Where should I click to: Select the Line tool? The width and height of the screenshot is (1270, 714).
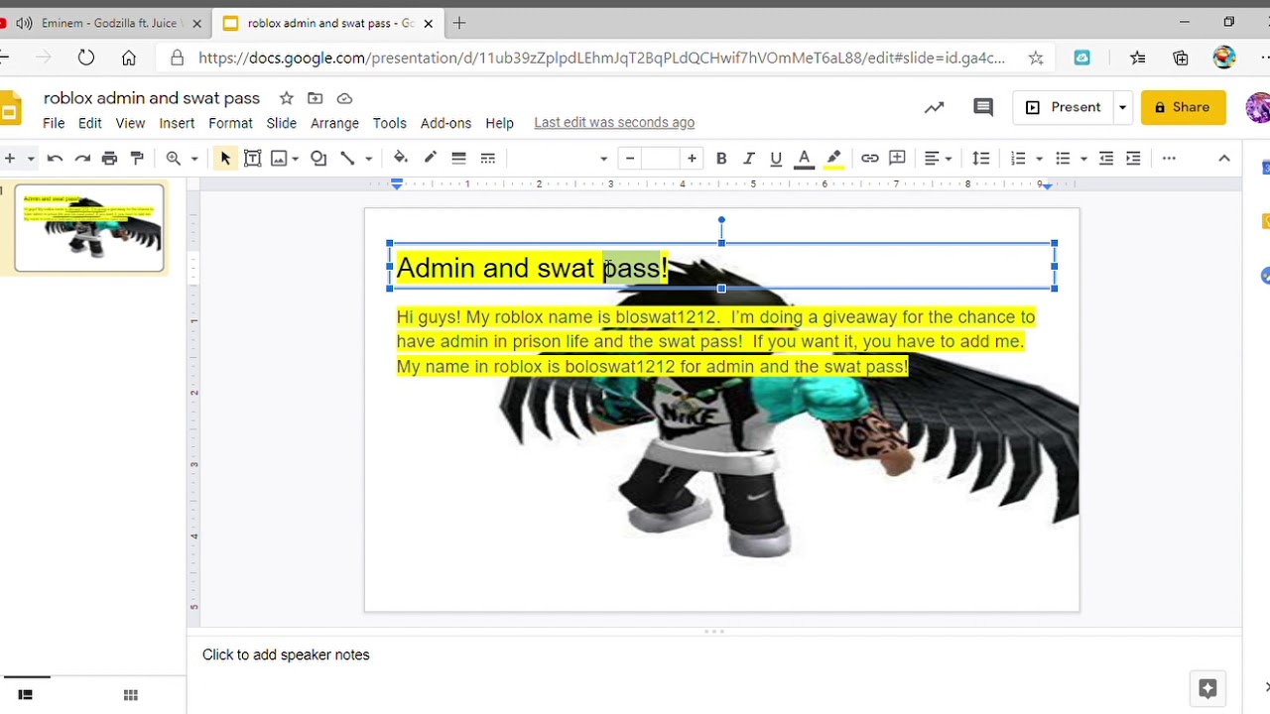347,158
